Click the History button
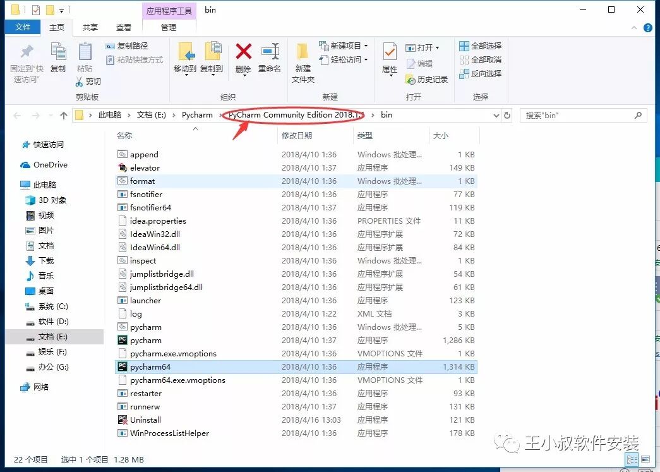This screenshot has width=660, height=472. click(426, 79)
